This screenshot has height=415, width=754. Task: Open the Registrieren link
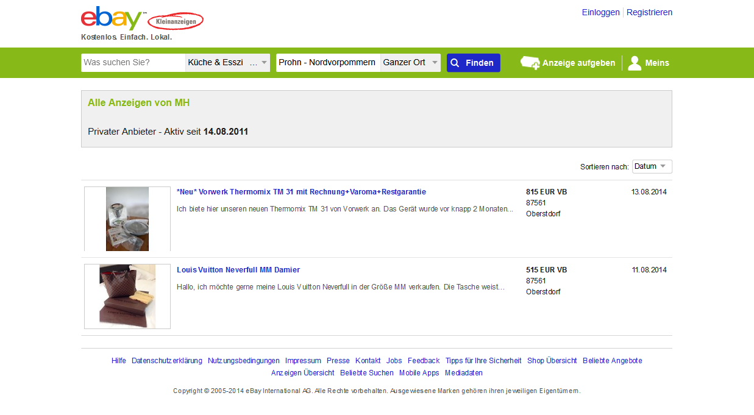click(x=649, y=12)
